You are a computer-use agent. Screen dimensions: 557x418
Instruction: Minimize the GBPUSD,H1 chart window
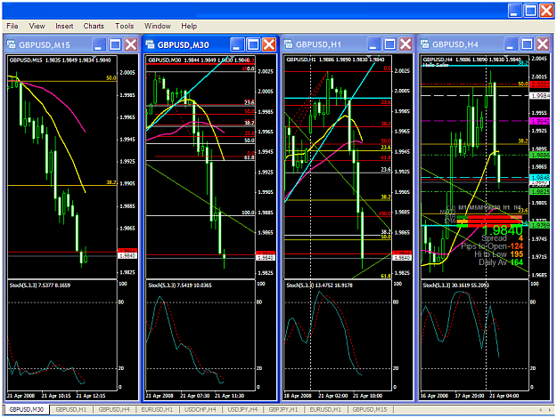click(x=373, y=44)
